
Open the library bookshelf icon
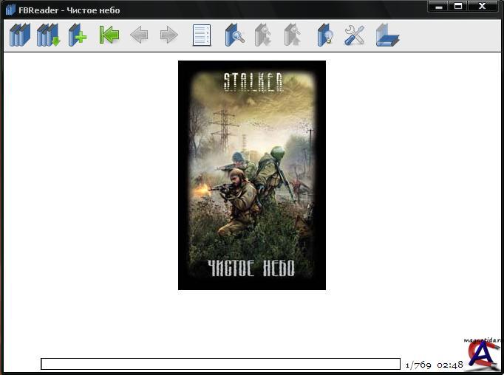click(19, 35)
